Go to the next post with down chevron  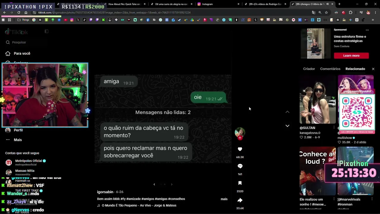click(x=287, y=126)
